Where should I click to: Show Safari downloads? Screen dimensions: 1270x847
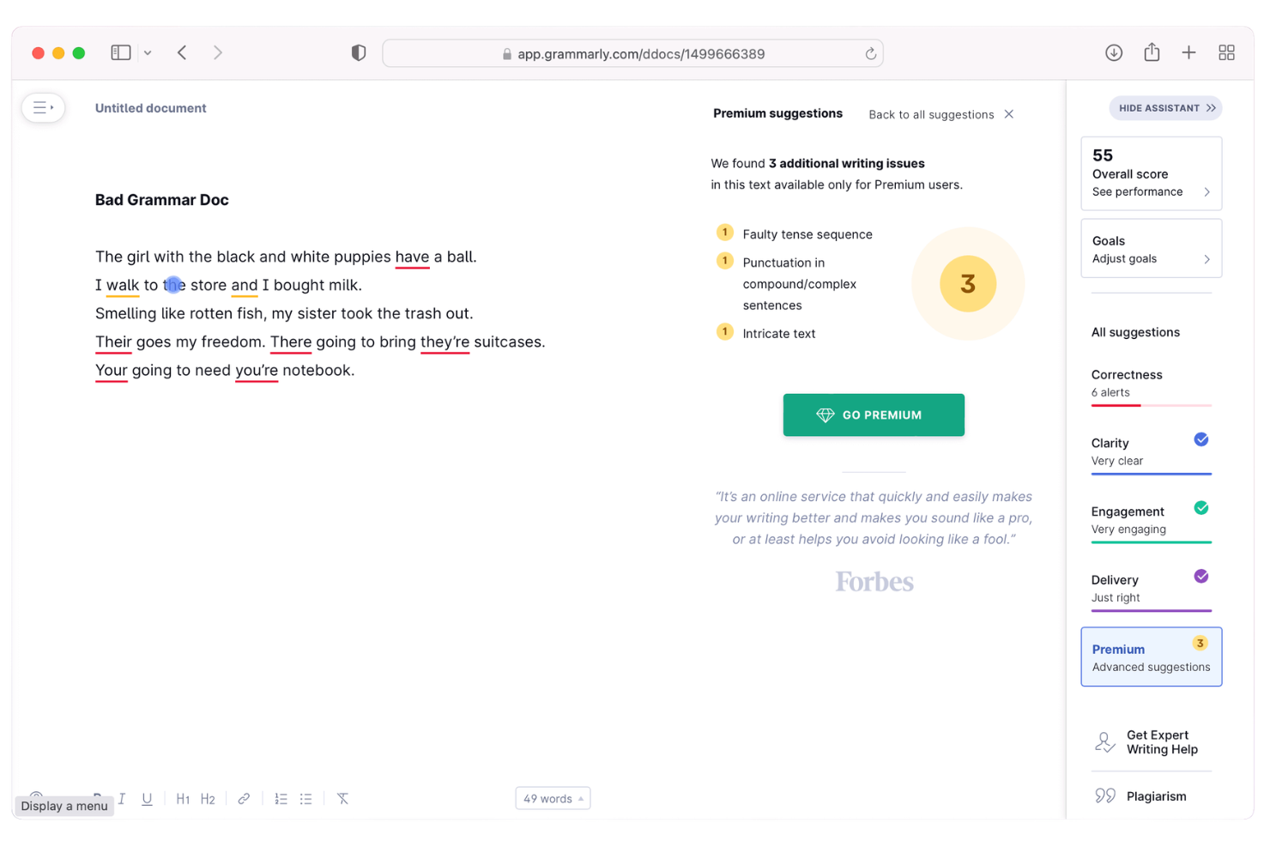(x=1114, y=52)
